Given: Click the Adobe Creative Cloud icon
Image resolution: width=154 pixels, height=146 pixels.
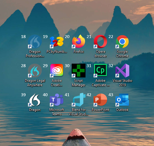Looking at the screenshot, I should (57, 70).
